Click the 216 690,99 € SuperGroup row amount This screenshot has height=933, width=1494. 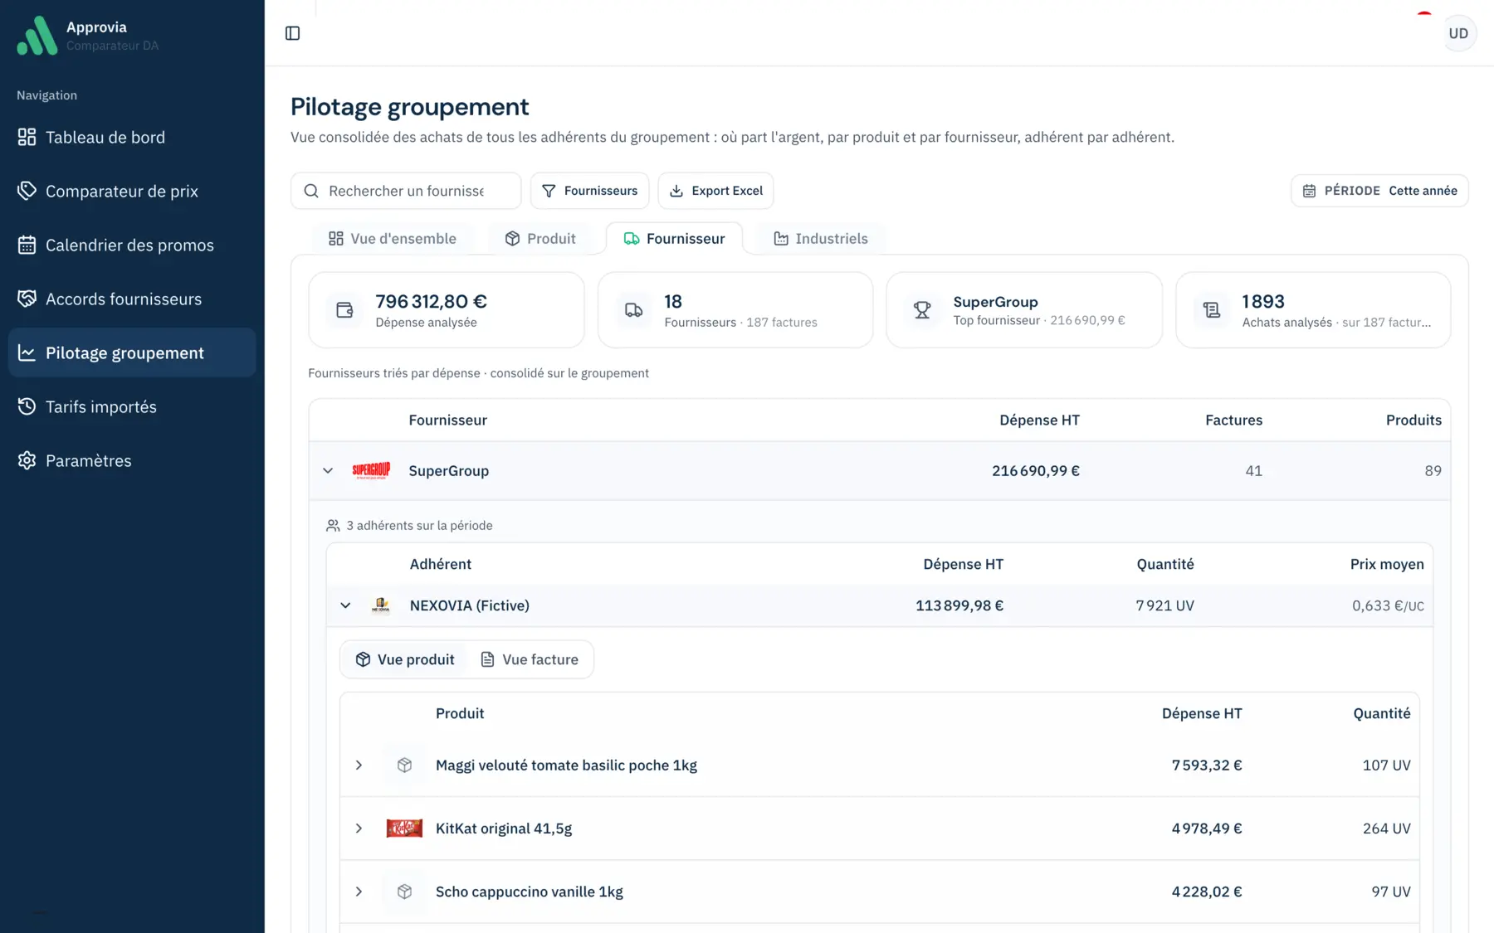(1036, 470)
